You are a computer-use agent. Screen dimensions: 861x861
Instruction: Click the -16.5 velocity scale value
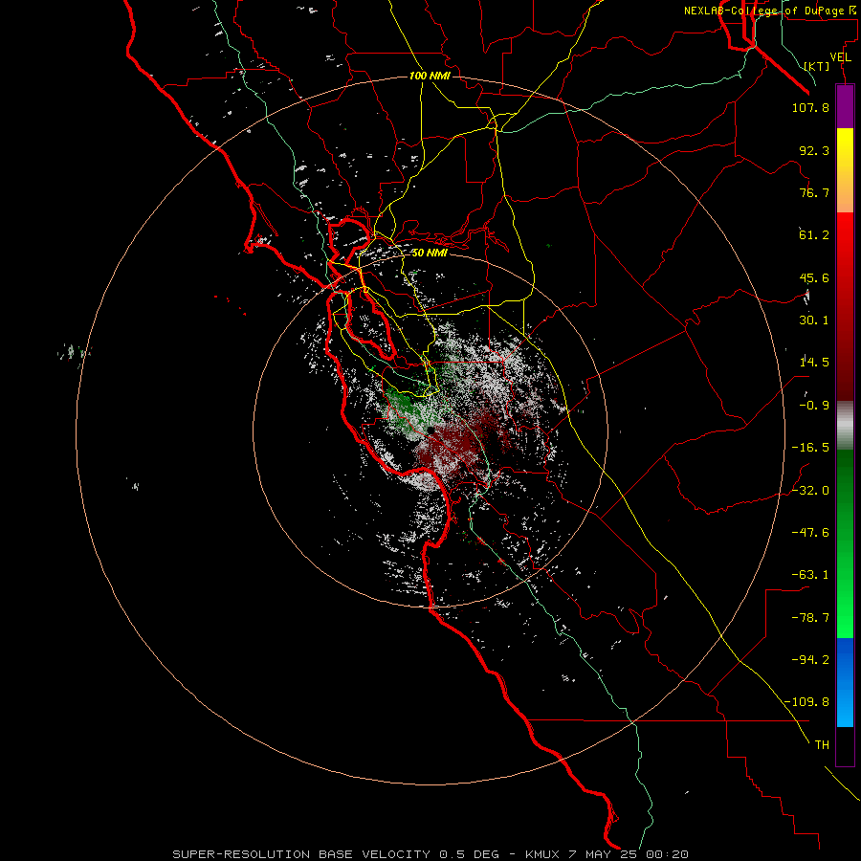coord(810,448)
